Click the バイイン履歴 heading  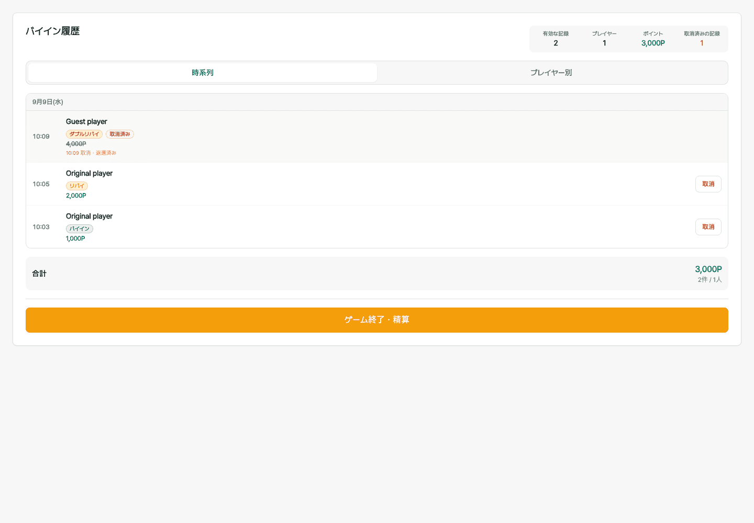pyautogui.click(x=53, y=31)
